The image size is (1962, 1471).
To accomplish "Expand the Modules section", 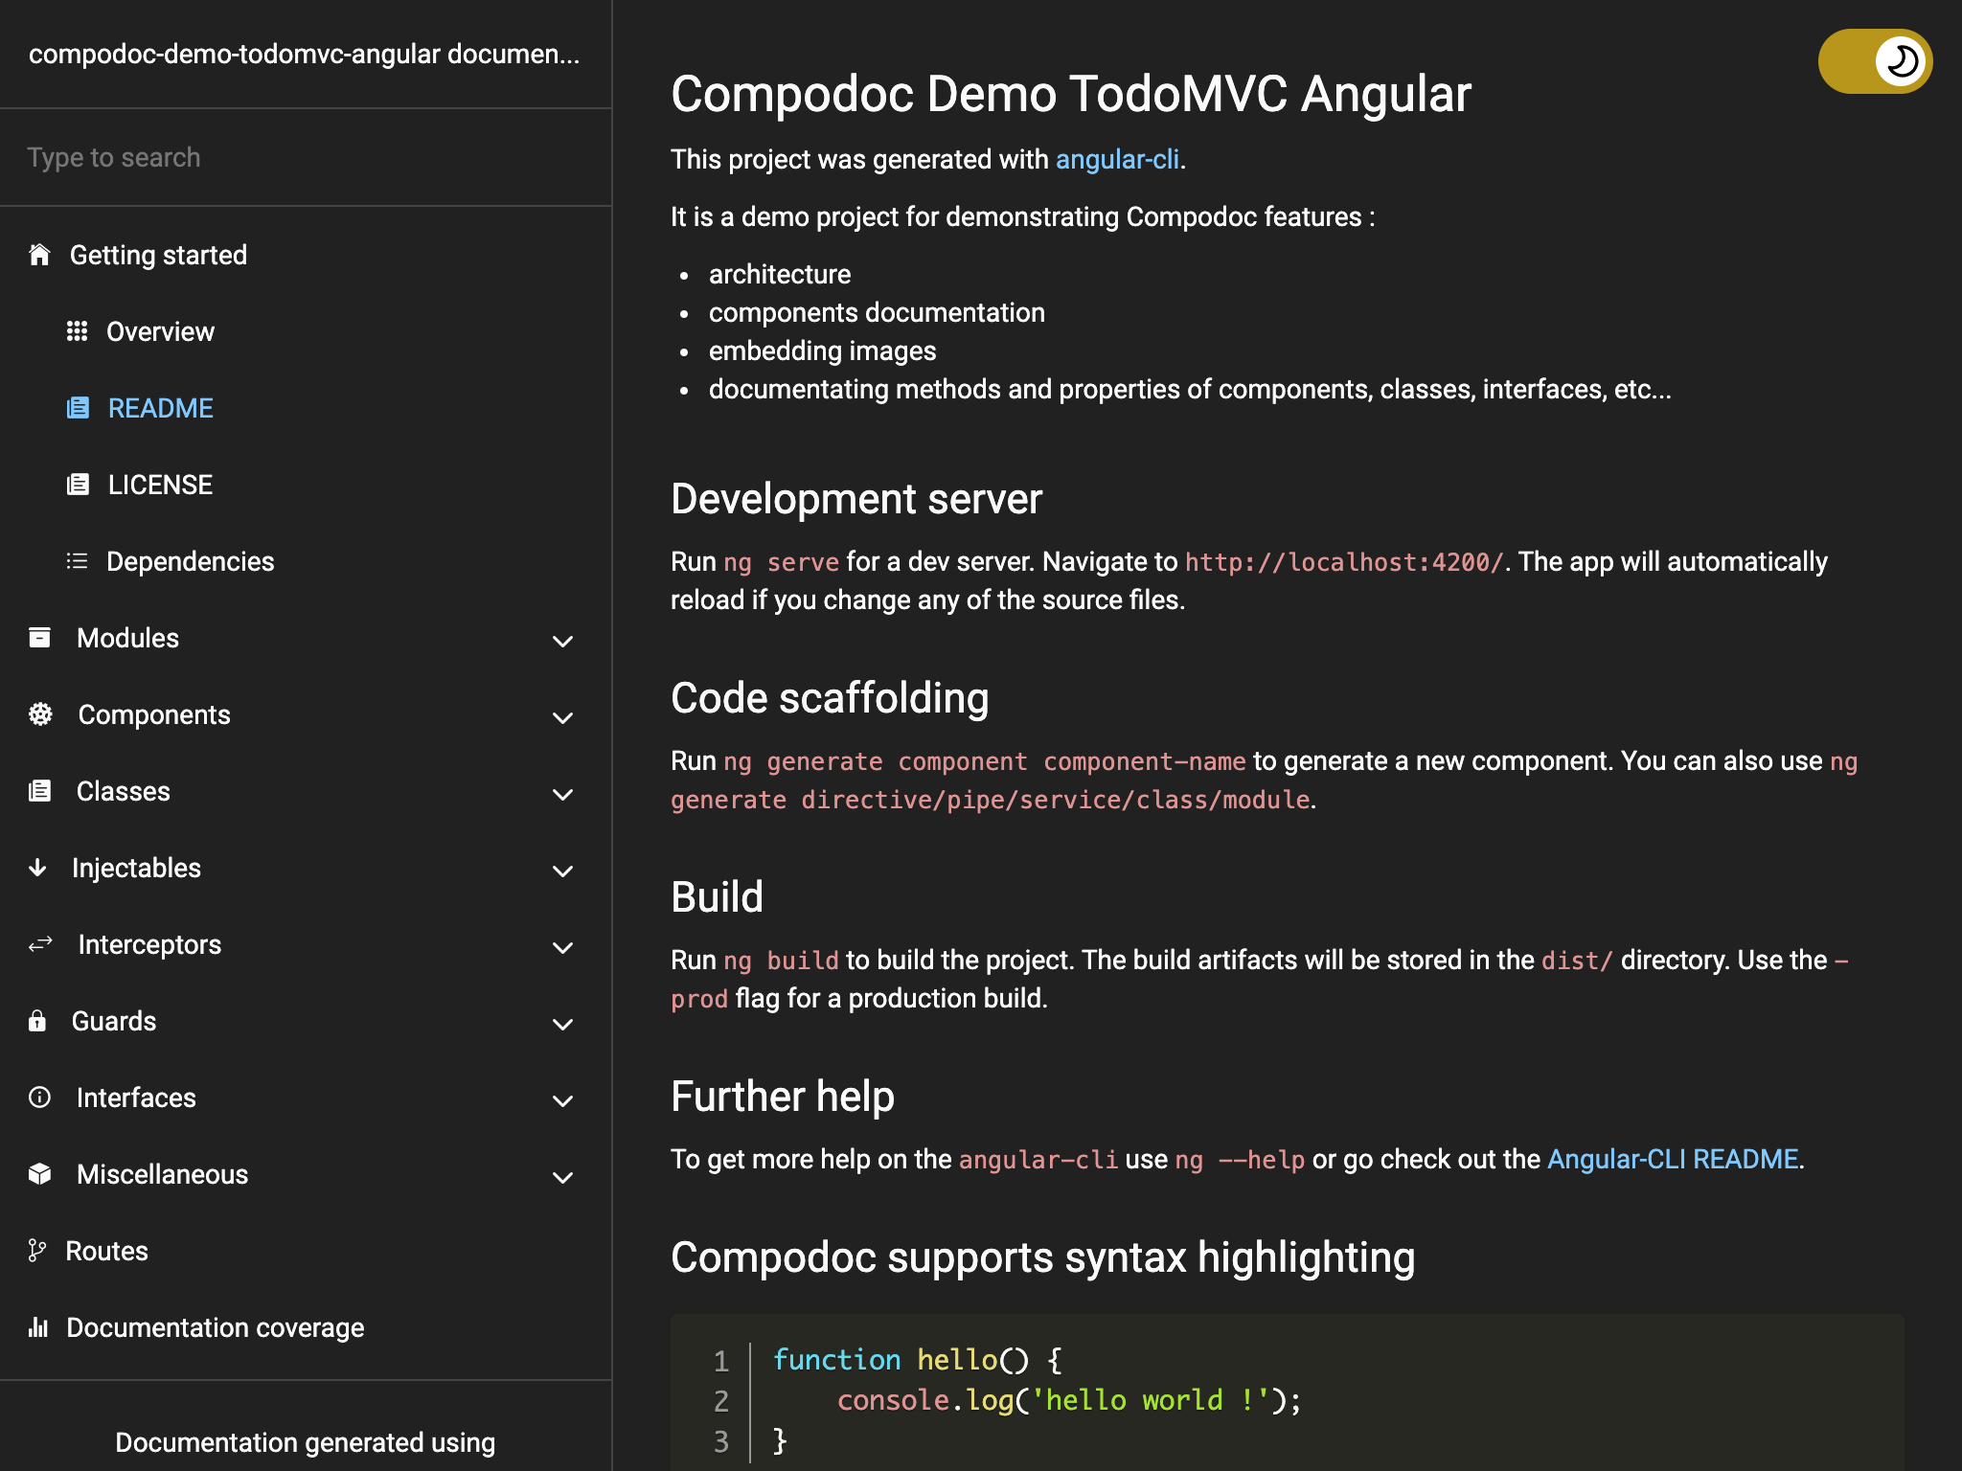I will tap(563, 641).
